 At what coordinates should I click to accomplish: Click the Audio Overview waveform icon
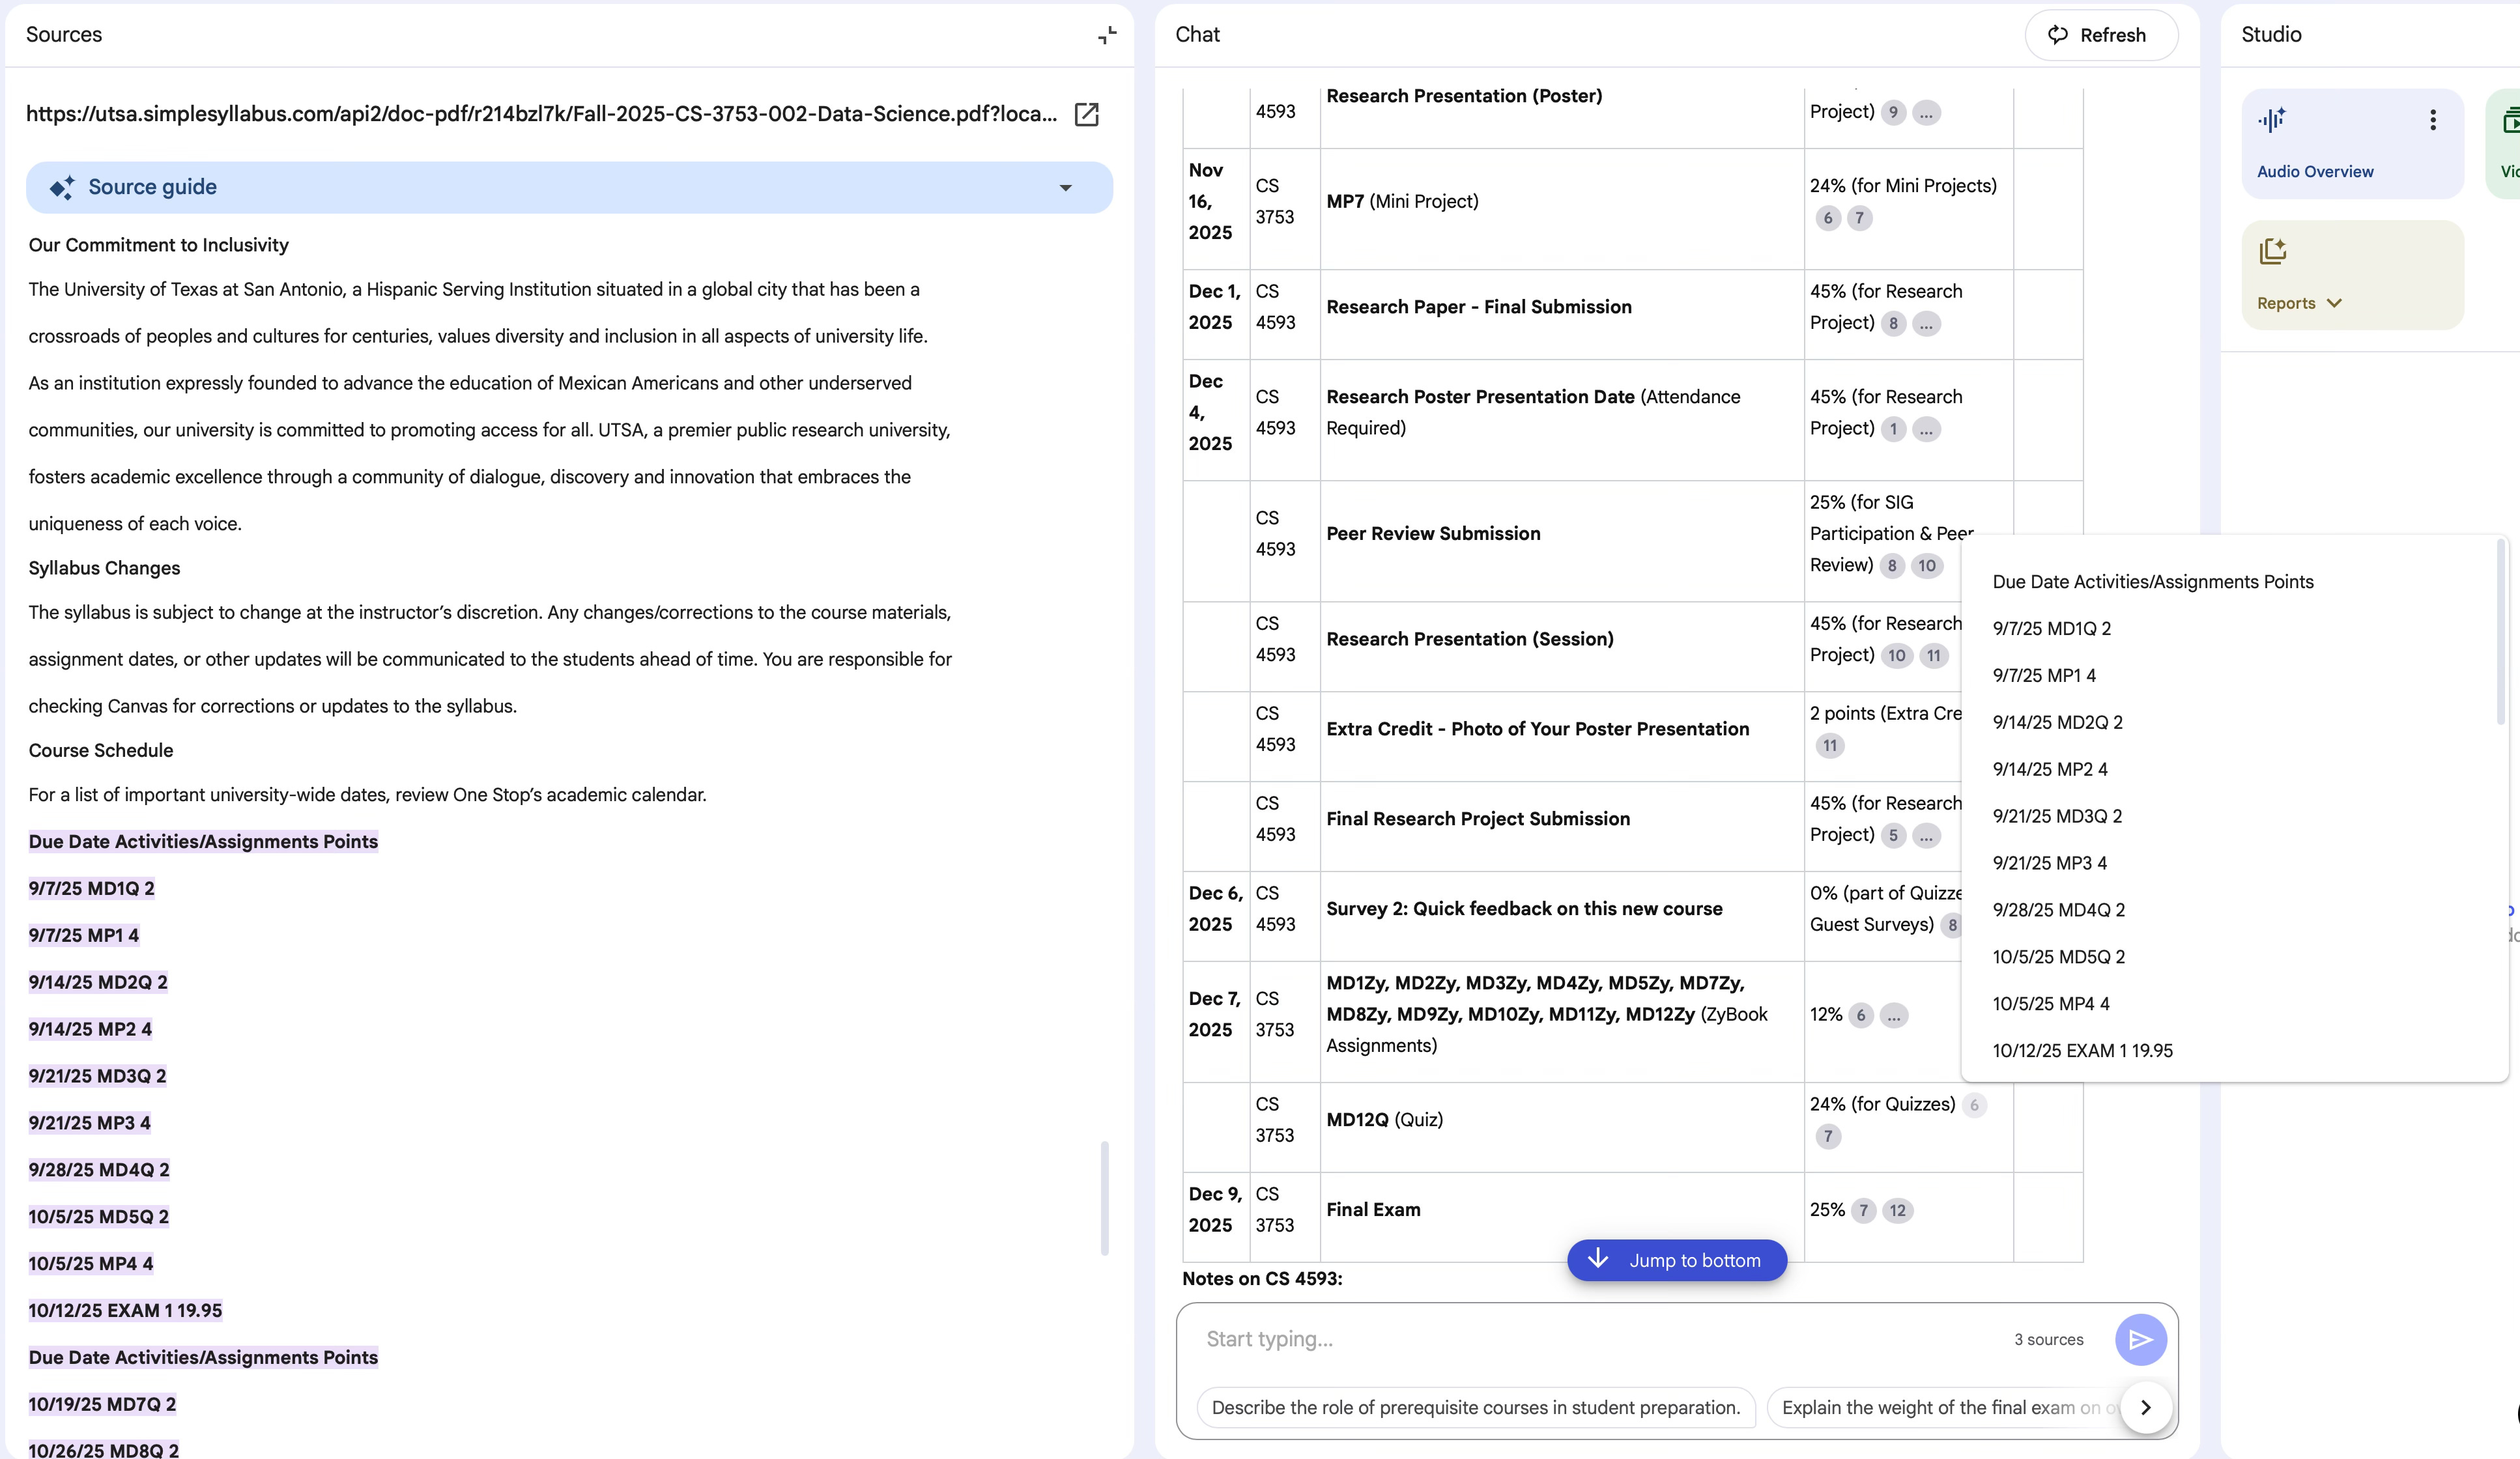(x=2271, y=120)
